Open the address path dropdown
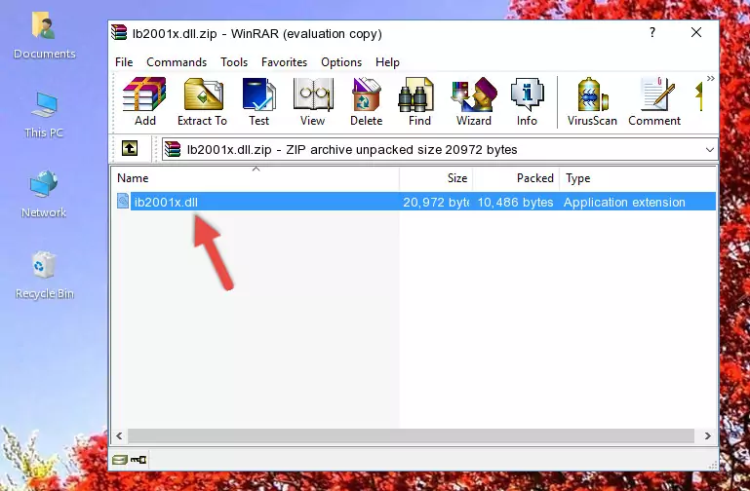This screenshot has height=491, width=750. click(x=710, y=149)
